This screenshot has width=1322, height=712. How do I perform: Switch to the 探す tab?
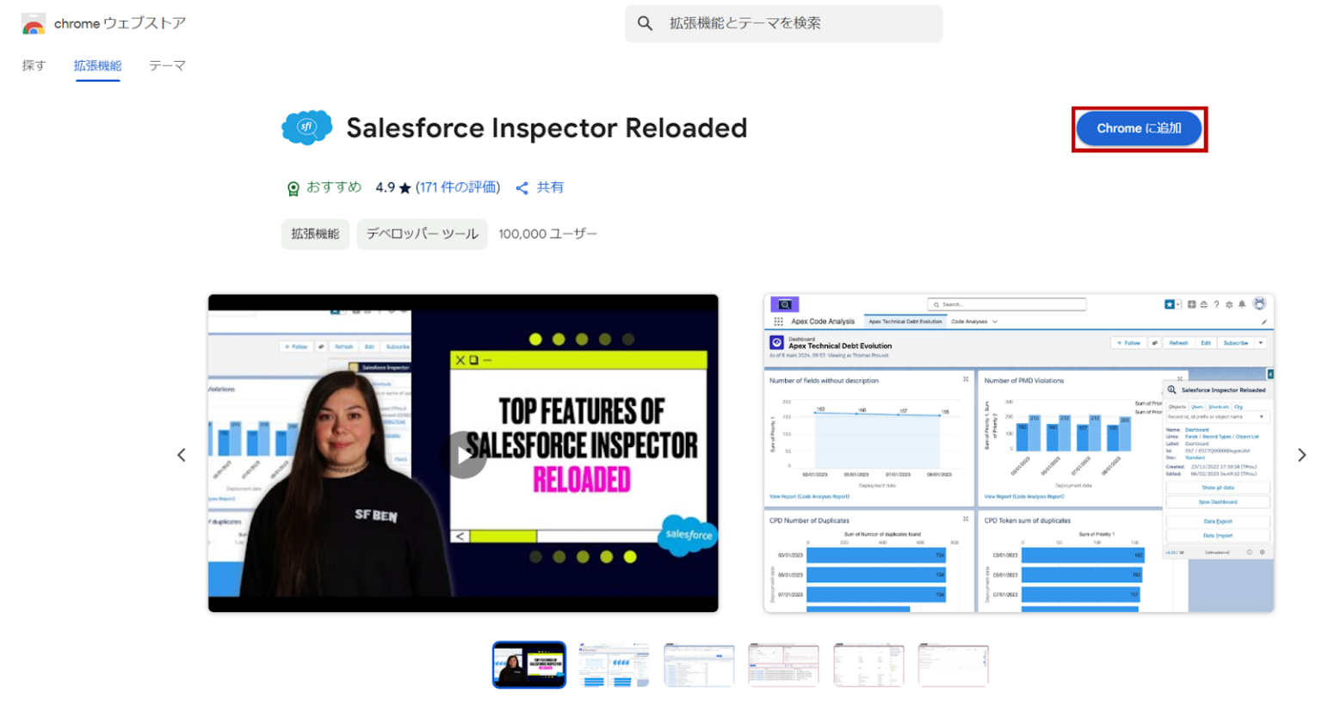(x=34, y=65)
